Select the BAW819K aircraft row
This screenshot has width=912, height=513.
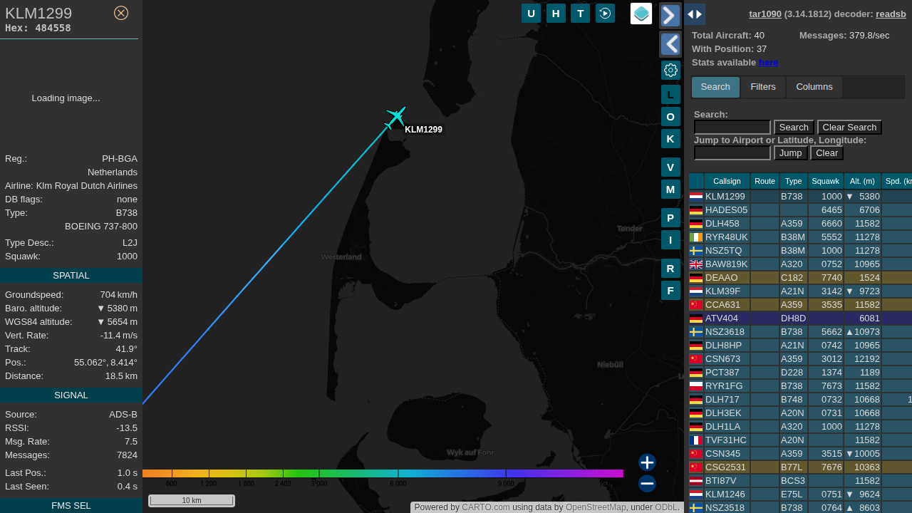coord(800,264)
